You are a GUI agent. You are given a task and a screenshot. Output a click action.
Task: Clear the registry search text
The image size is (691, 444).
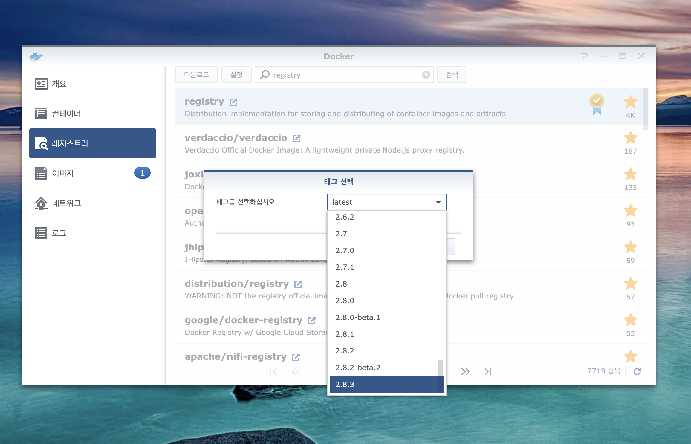(x=426, y=75)
